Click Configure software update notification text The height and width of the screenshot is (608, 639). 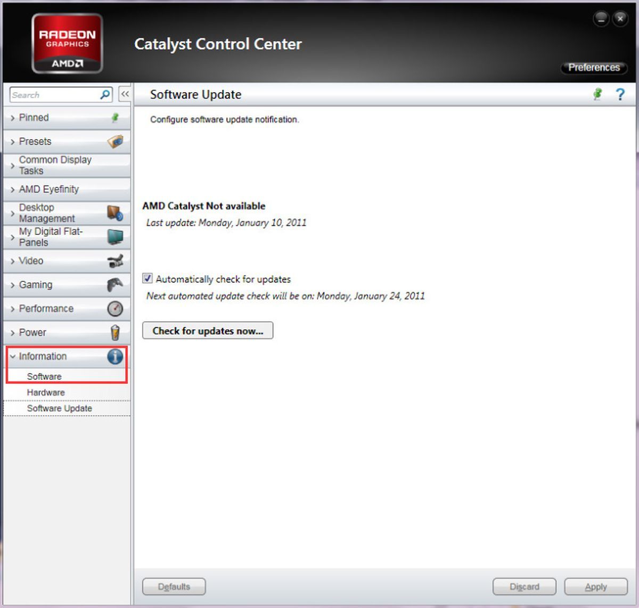pyautogui.click(x=225, y=119)
